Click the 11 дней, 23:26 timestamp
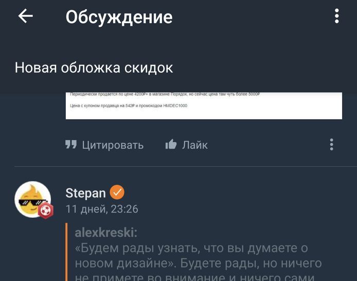357x281 pixels. click(102, 209)
